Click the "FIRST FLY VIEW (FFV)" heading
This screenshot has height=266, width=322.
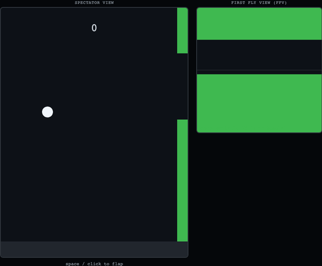[x=259, y=3]
